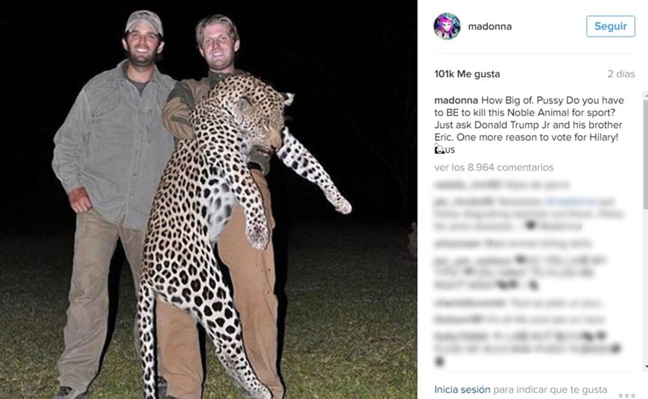Open the "101k Me gusta" likes list
Viewport: 648px width, 399px height.
(x=467, y=74)
